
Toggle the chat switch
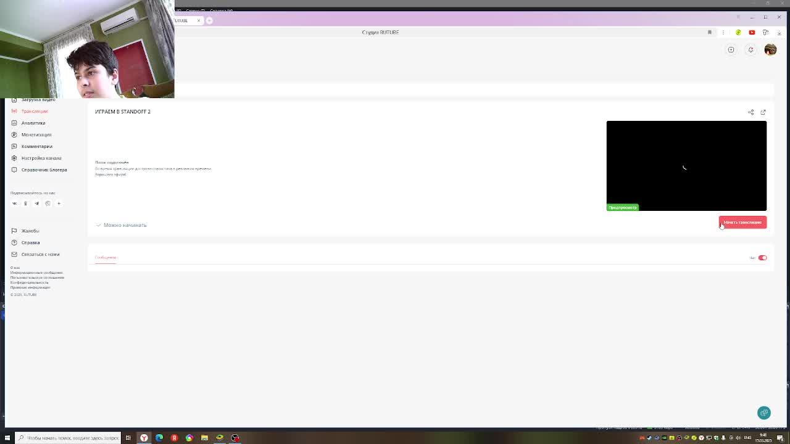point(762,258)
